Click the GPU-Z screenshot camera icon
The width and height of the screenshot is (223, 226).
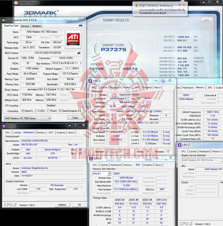click(x=81, y=25)
